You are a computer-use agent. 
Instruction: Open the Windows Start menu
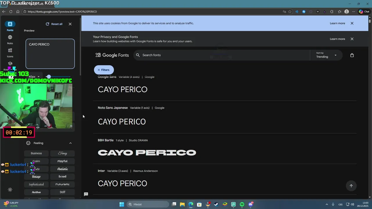(x=122, y=204)
